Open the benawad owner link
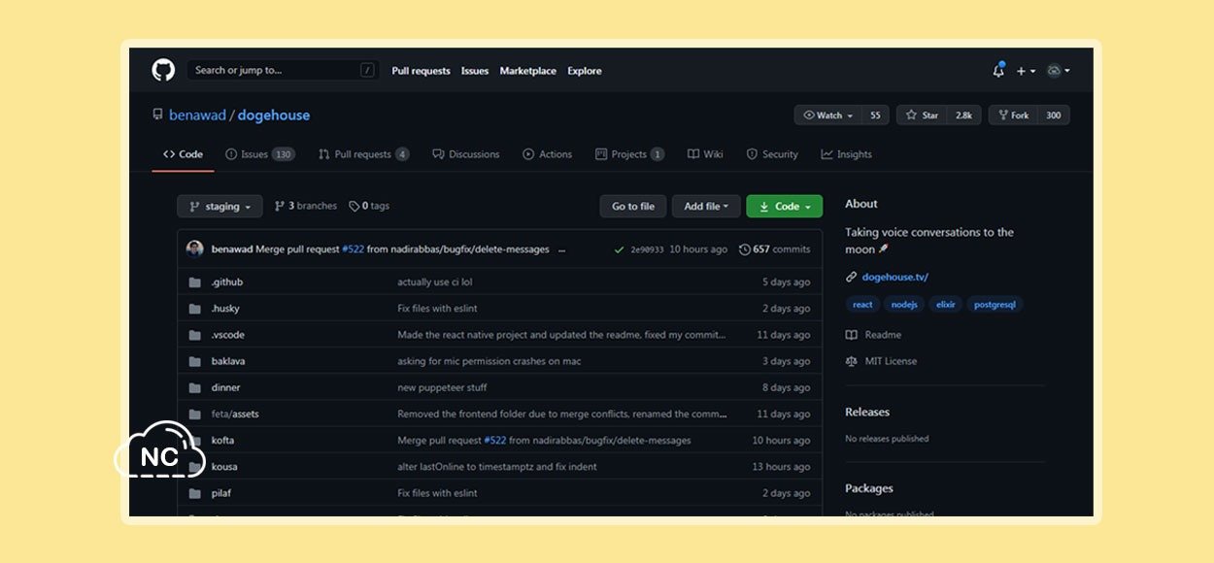This screenshot has height=563, width=1214. 197,115
